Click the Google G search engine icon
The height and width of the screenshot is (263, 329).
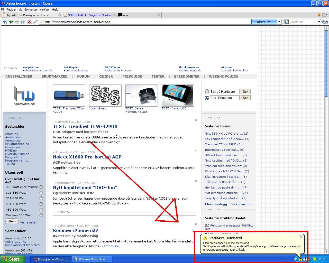point(287,22)
